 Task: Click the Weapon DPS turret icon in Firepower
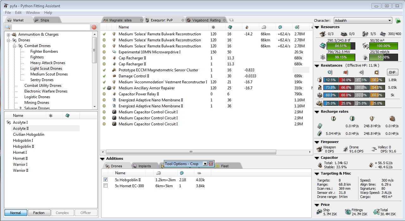coord(319,149)
